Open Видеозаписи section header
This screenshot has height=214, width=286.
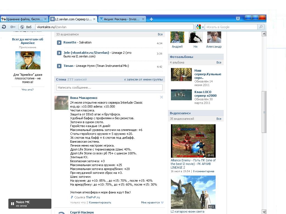coord(180,113)
